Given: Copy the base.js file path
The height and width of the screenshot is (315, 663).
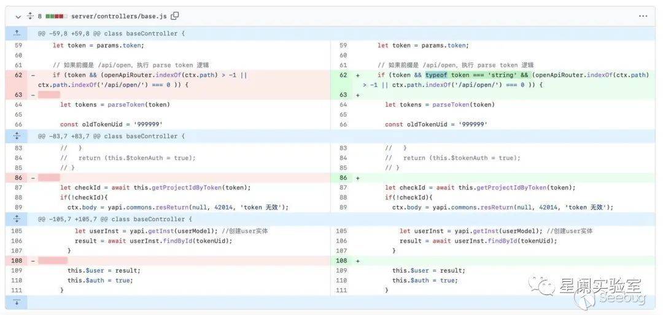Looking at the screenshot, I should click(175, 16).
